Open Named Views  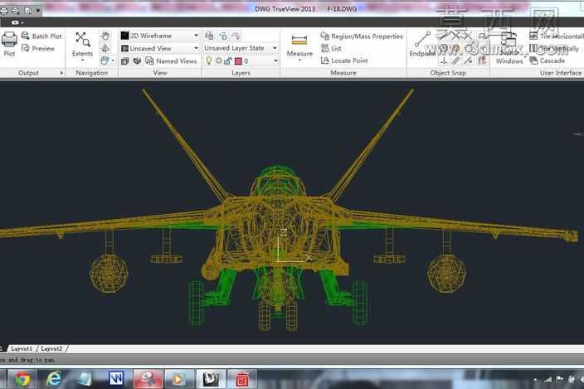(172, 61)
